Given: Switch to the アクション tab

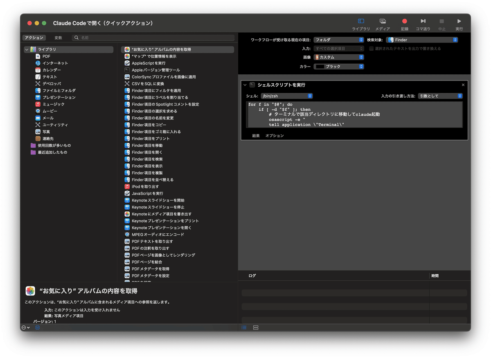Looking at the screenshot, I should 34,38.
